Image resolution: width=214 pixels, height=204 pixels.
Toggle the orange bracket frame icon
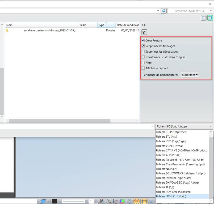tap(144, 201)
